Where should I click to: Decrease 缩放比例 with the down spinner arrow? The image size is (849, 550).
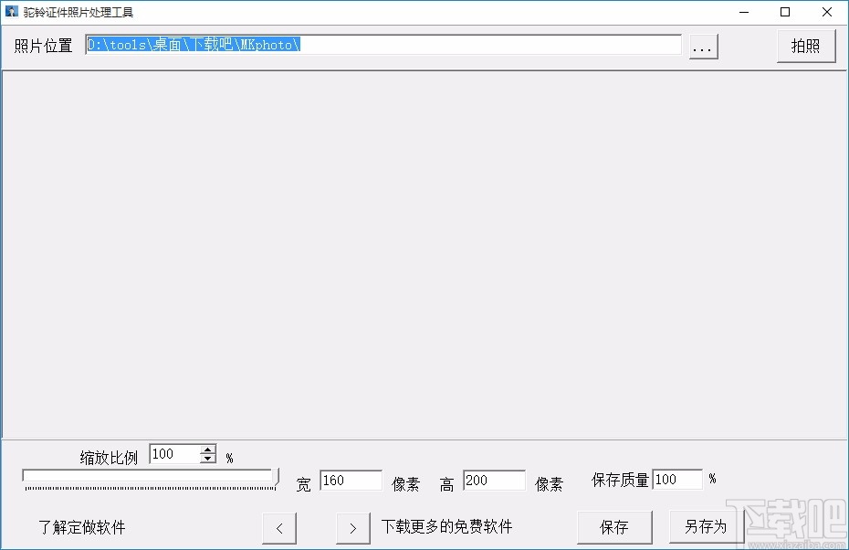[x=207, y=458]
